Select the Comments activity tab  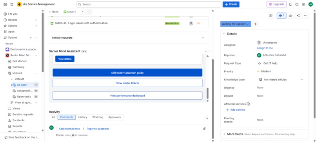pyautogui.click(x=67, y=117)
